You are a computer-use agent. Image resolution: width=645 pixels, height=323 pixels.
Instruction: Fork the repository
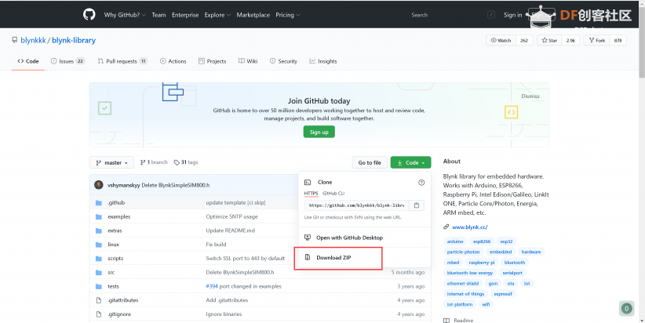(x=597, y=40)
